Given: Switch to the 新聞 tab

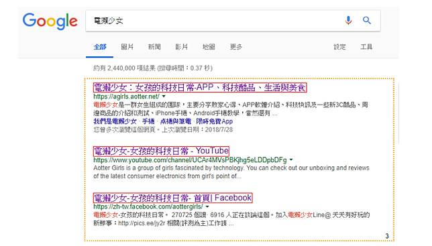Looking at the screenshot, I should point(154,47).
